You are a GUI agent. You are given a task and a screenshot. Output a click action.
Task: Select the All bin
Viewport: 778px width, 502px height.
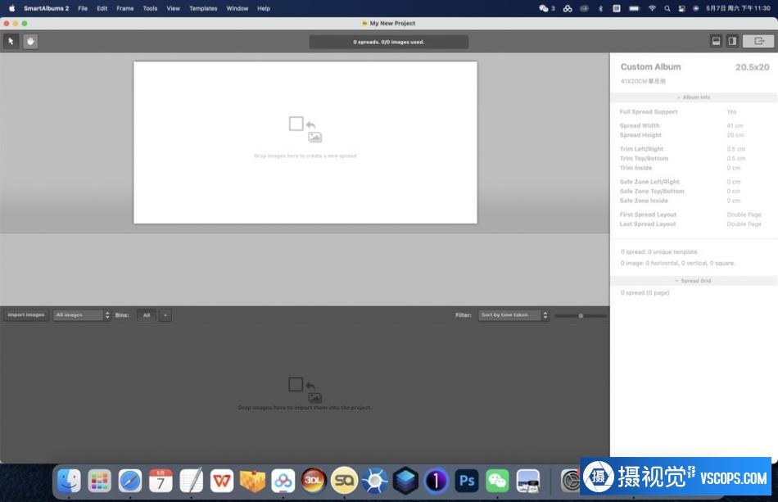(x=147, y=315)
